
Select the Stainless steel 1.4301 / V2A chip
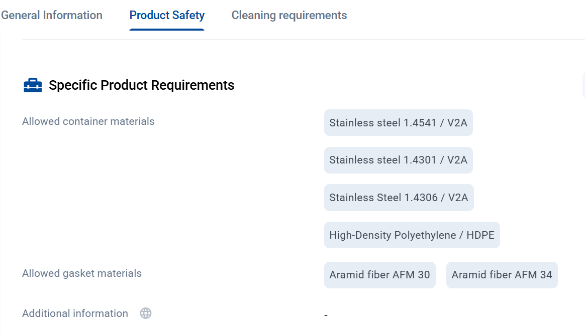[398, 160]
